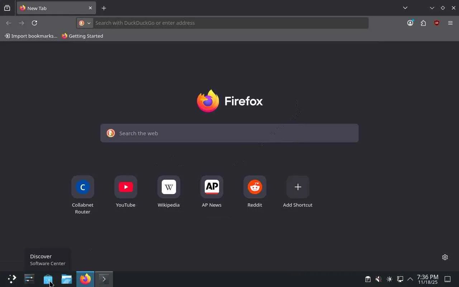Viewport: 459px width, 287px height.
Task: Open new tab personalization settings gear
Action: (445, 257)
